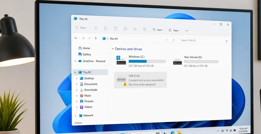Expand the Videos folder node
Image resolution: width=261 pixels, height=134 pixels.
77,107
